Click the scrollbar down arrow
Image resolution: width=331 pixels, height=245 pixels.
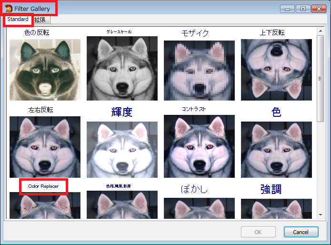(321, 215)
